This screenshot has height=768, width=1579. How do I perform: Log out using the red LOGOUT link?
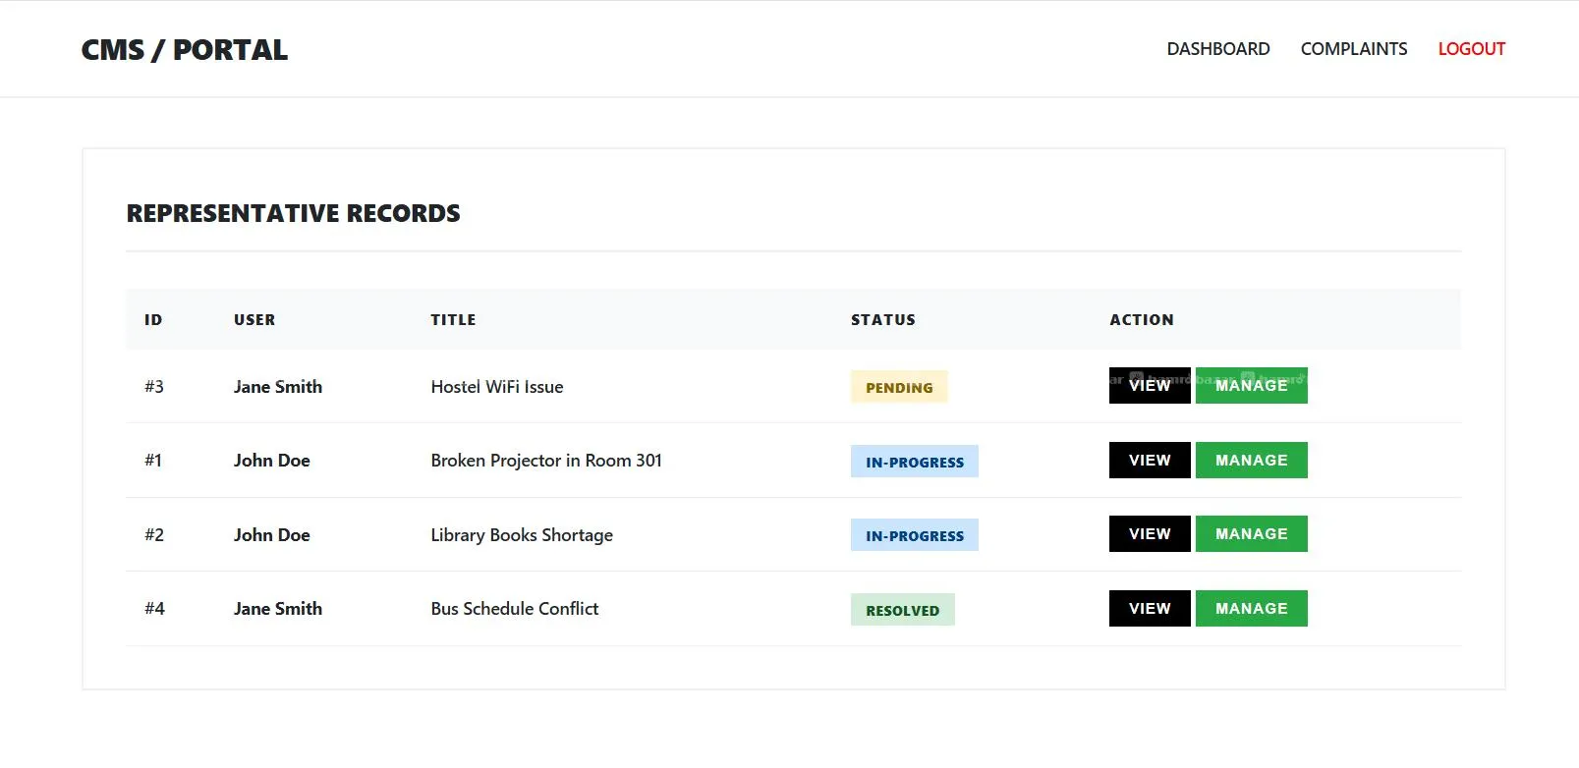(1471, 49)
